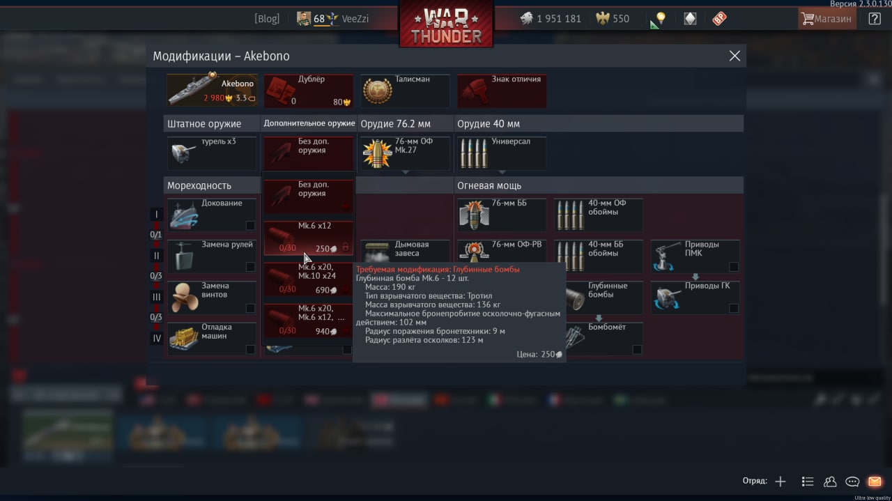Screen dimensions: 892x501
Task: Open the chat speech bubble icon
Action: point(852,481)
